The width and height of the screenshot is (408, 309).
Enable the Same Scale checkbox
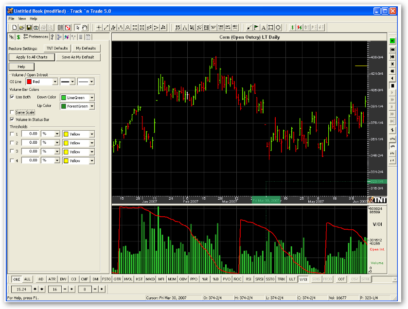(x=12, y=112)
